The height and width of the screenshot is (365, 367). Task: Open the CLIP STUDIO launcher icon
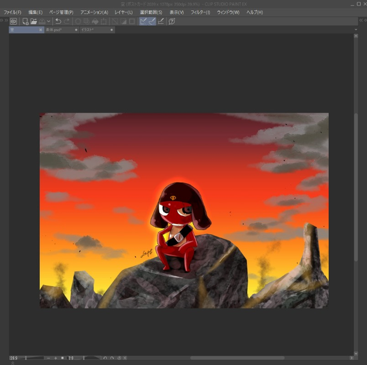click(x=13, y=22)
